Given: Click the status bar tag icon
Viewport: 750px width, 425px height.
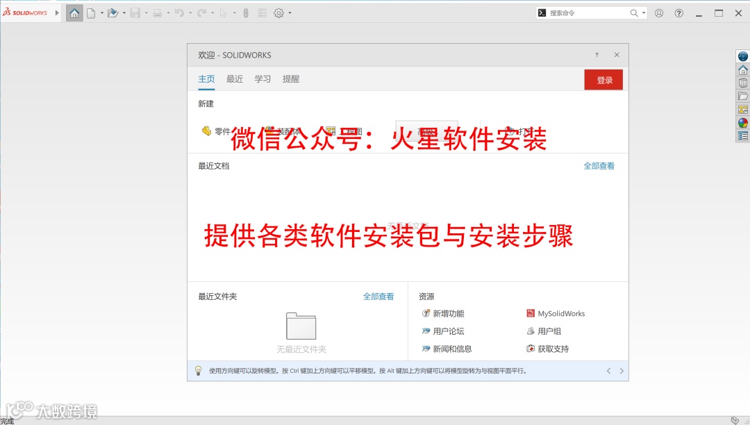Looking at the screenshot, I should tap(735, 421).
